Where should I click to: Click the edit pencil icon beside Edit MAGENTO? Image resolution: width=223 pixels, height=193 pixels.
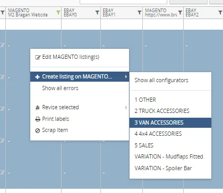(38, 57)
